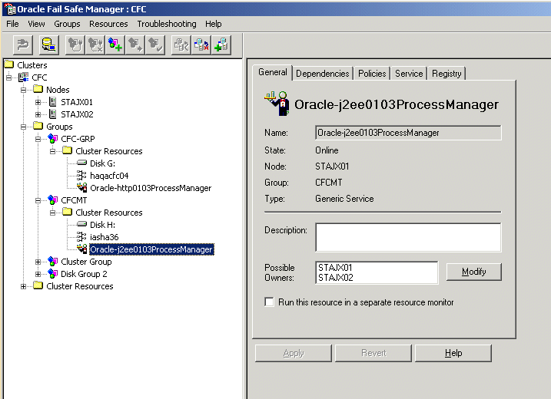551x399 pixels.
Task: Click the greyed group plug-with-X toolbar icon
Action: pyautogui.click(x=95, y=45)
